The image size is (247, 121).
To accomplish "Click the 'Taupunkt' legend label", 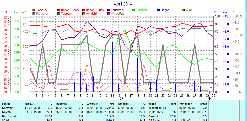I will (67, 14).
